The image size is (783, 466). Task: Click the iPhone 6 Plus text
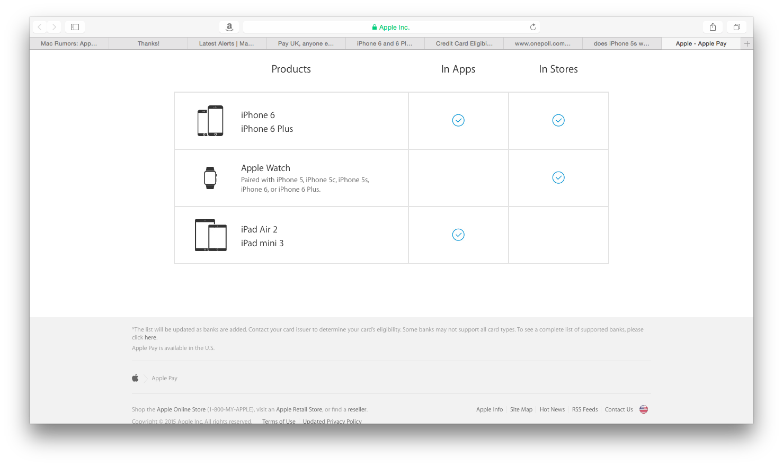point(267,129)
